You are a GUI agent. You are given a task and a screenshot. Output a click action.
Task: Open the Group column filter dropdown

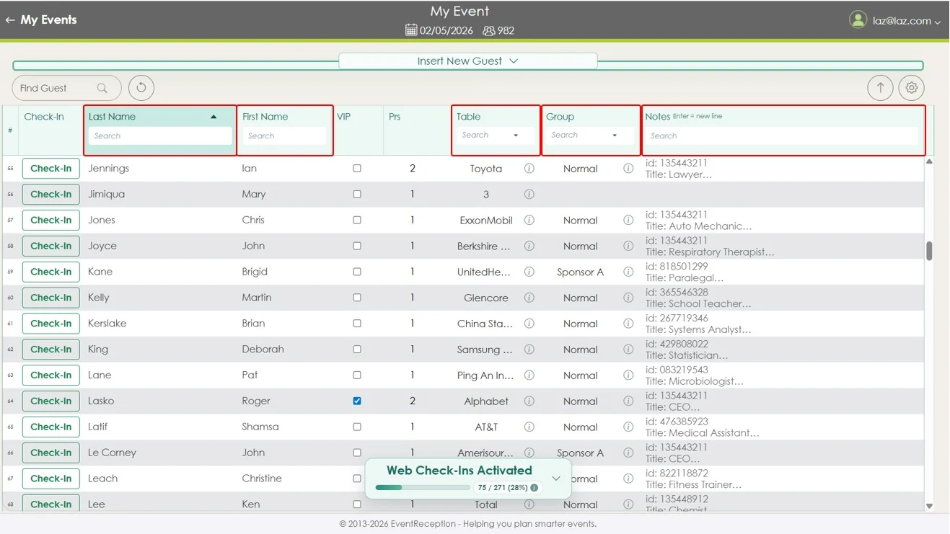(x=614, y=135)
